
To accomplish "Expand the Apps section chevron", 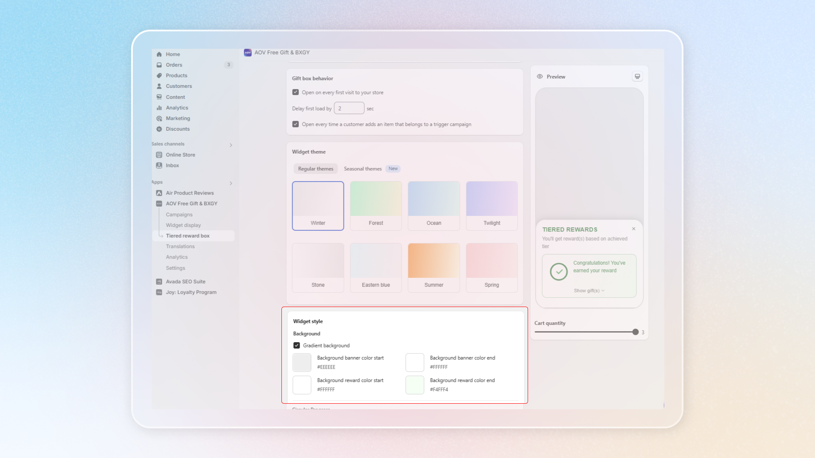I will 231,183.
